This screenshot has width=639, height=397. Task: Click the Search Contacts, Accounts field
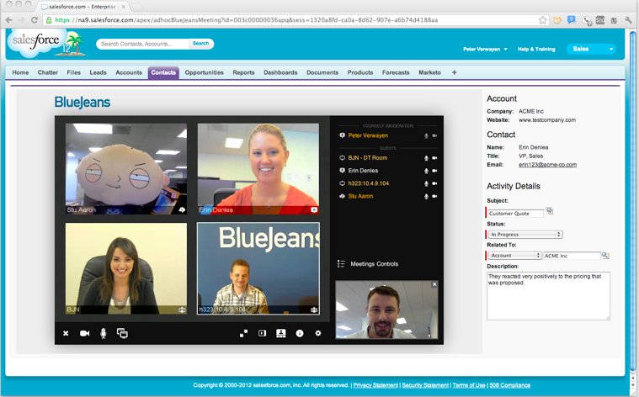coord(142,44)
